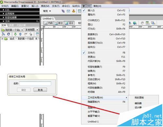Collapse the 文件 panel group
The image size is (163, 127).
(3, 21)
